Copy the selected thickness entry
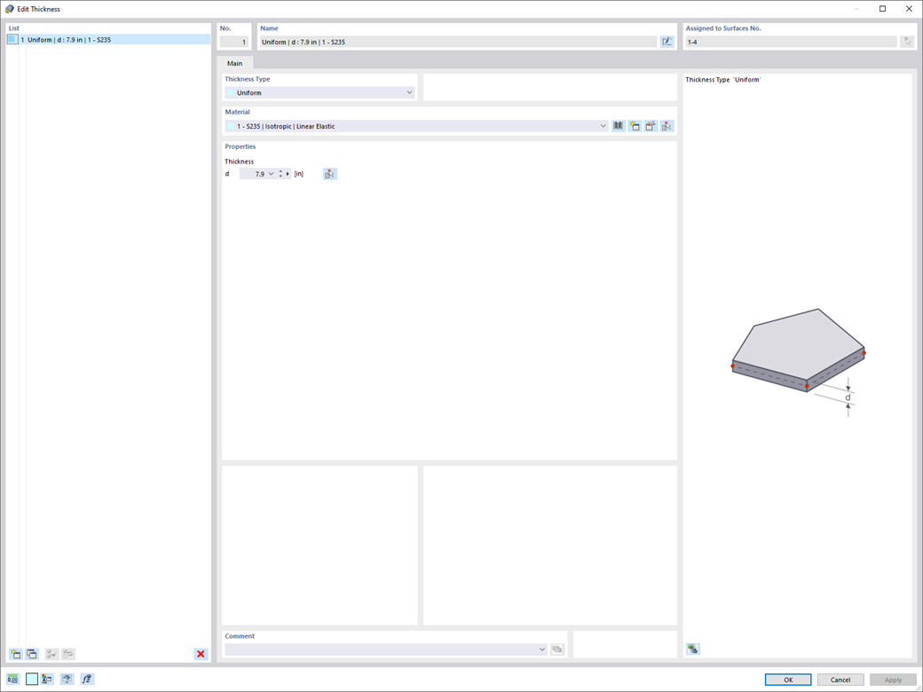923x692 pixels. coord(31,654)
